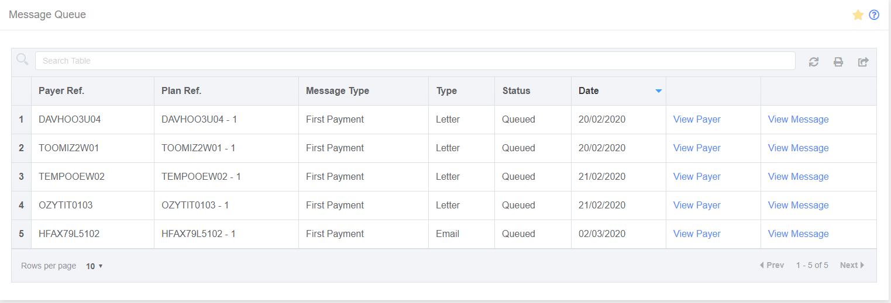Select payer ref TOOMIZ2W01 cell
The image size is (891, 303).
point(92,148)
